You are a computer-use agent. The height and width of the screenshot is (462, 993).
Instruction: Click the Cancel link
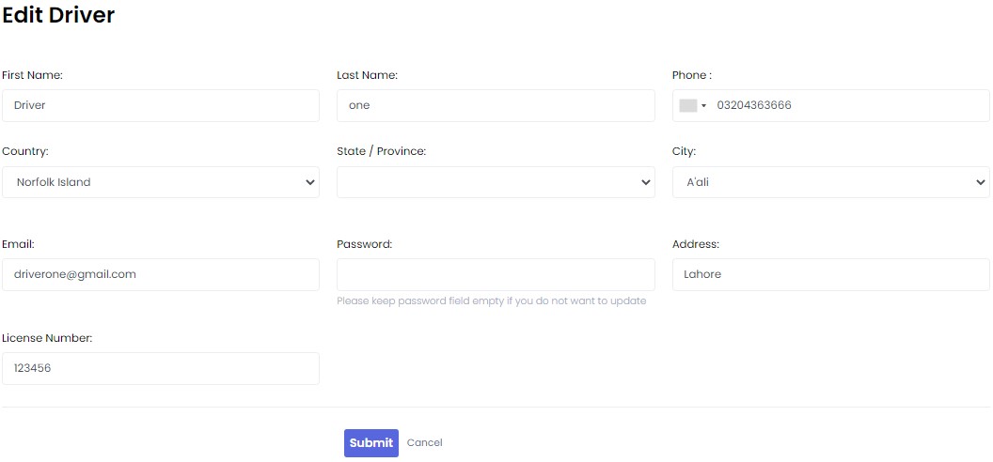tap(424, 443)
